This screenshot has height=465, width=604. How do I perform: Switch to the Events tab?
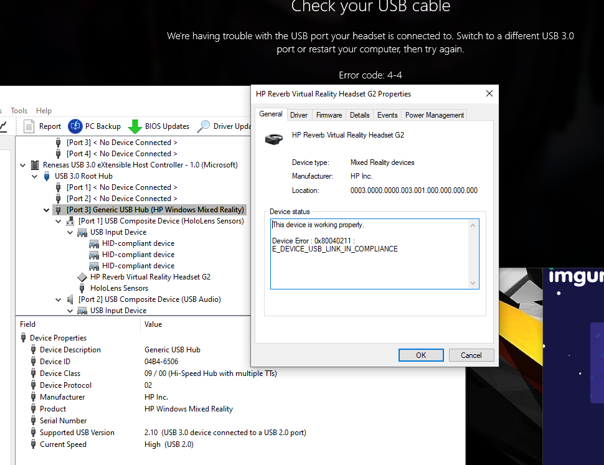click(387, 115)
